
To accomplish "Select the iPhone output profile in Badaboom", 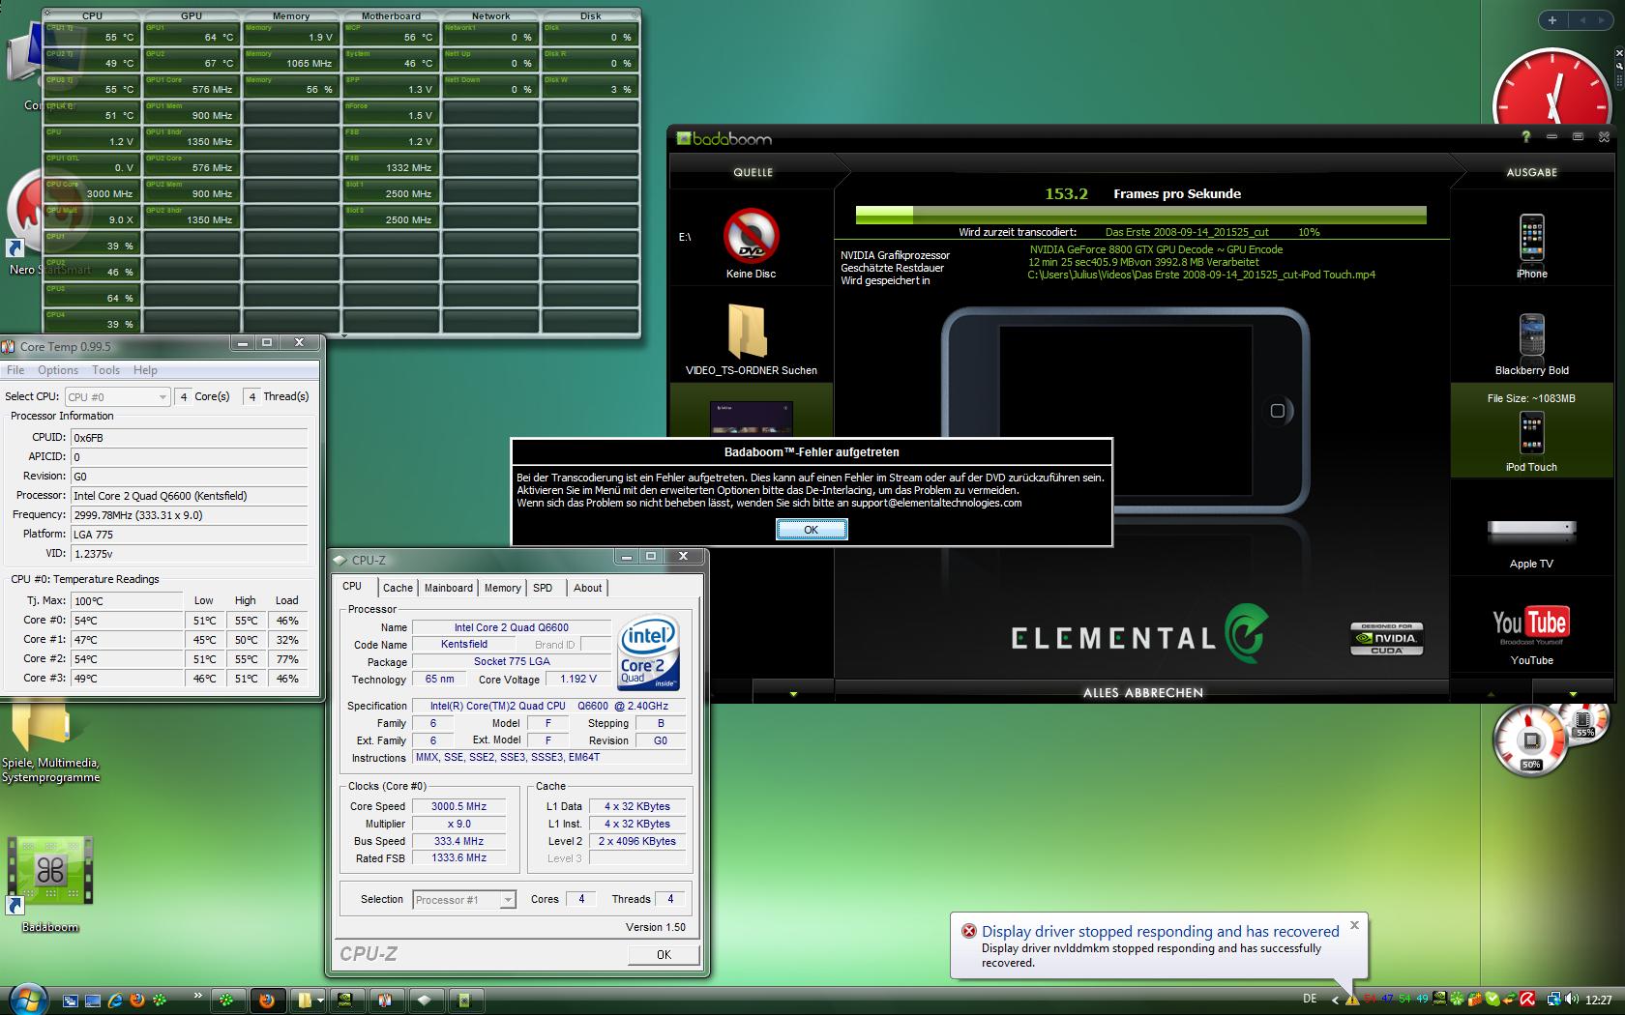I will (x=1531, y=239).
